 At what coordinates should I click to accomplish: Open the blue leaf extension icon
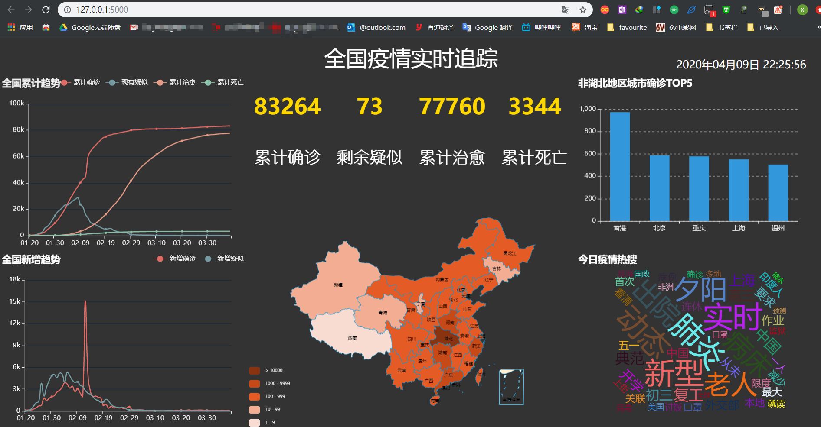[x=691, y=10]
